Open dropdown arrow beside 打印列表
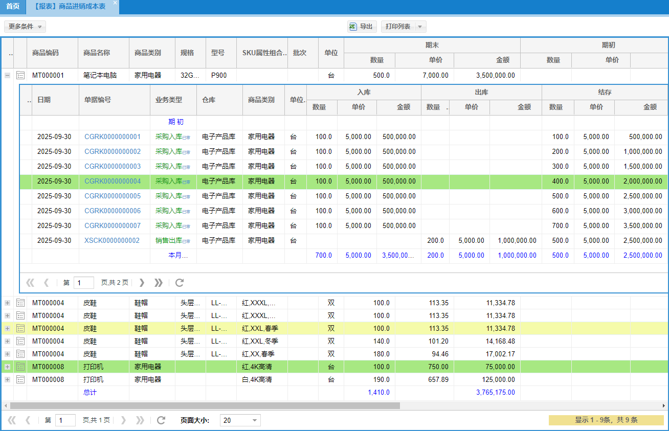Viewport: 669px width, 431px height. point(420,27)
